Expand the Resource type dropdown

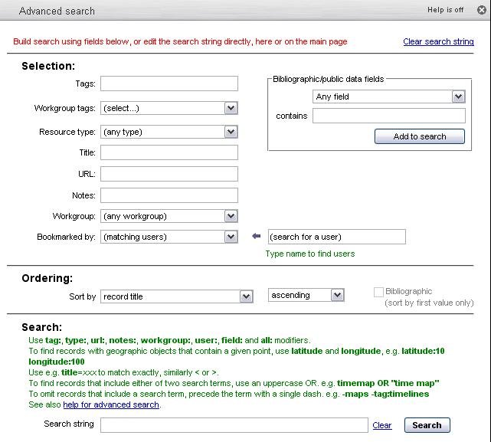pyautogui.click(x=169, y=132)
